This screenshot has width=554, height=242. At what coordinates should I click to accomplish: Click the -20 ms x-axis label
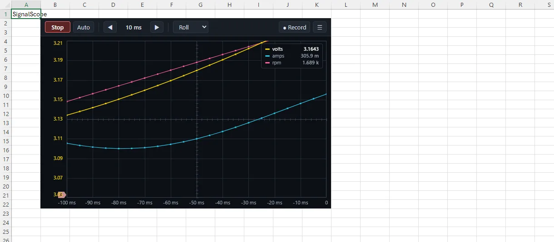pos(274,203)
